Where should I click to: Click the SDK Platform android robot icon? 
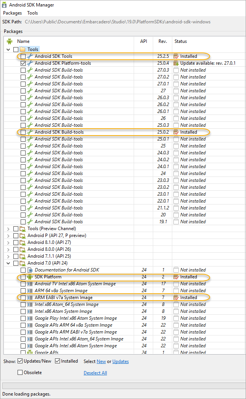pyautogui.click(x=30, y=277)
